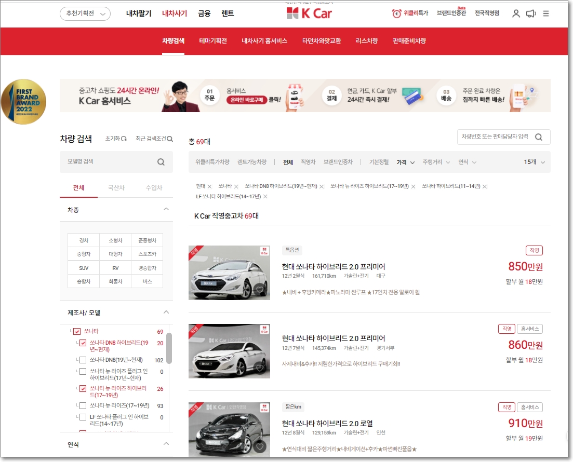Uncheck 쏘나타 DN8 하이브리드 checkbox
573x462 pixels.
click(83, 343)
